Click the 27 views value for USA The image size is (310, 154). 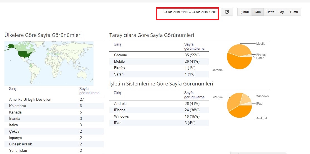point(82,99)
